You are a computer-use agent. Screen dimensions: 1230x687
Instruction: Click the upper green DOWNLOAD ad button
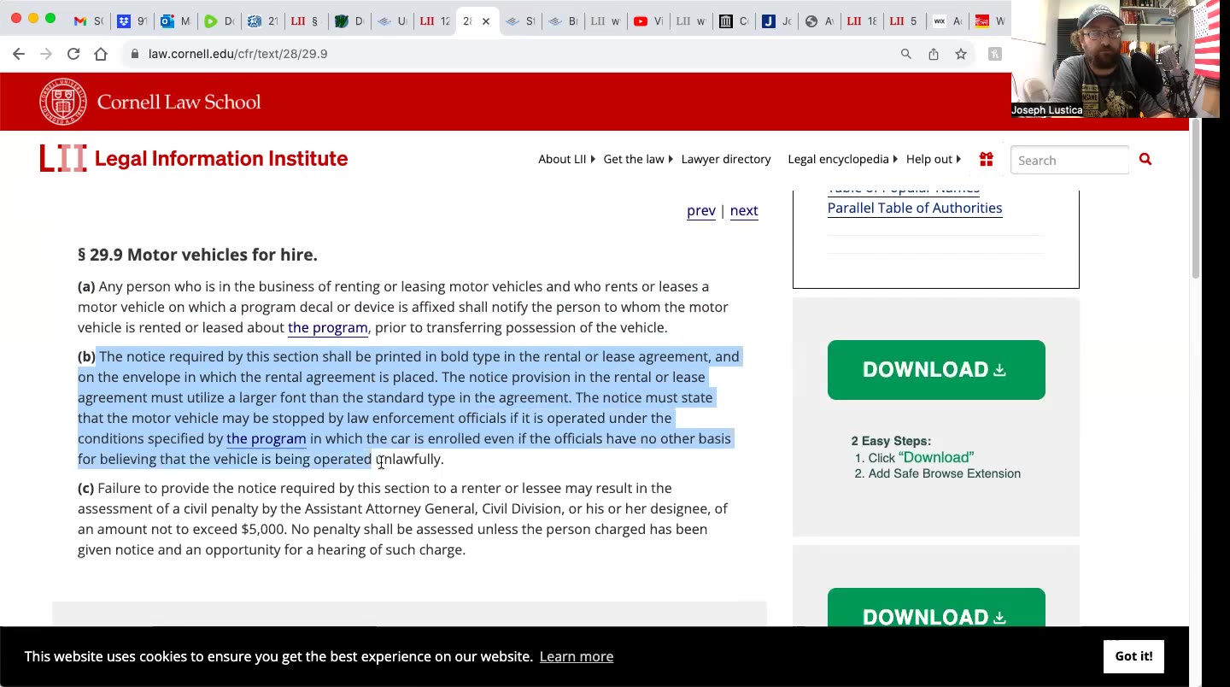coord(936,370)
